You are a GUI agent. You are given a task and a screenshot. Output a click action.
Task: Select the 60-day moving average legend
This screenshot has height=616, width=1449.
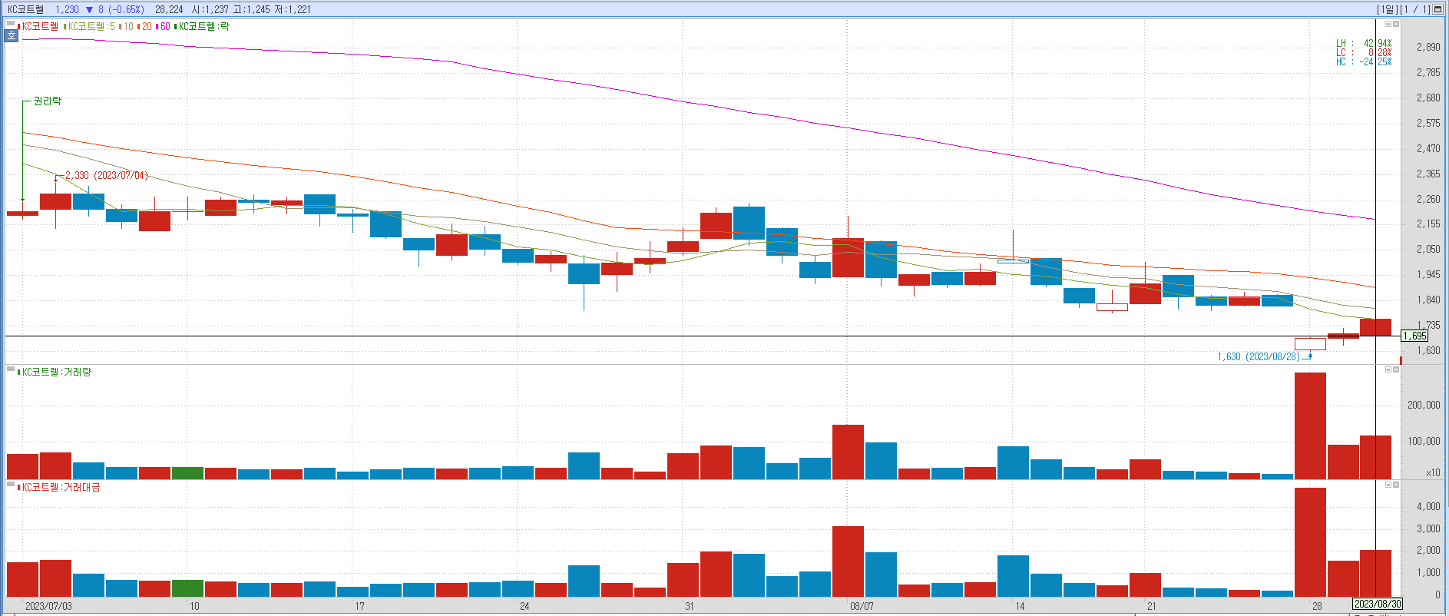[x=164, y=26]
